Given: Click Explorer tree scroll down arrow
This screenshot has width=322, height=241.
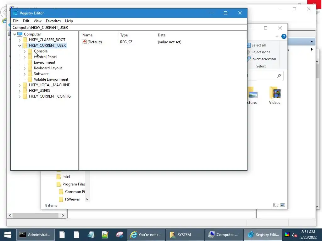Looking at the screenshot, I should [87, 199].
